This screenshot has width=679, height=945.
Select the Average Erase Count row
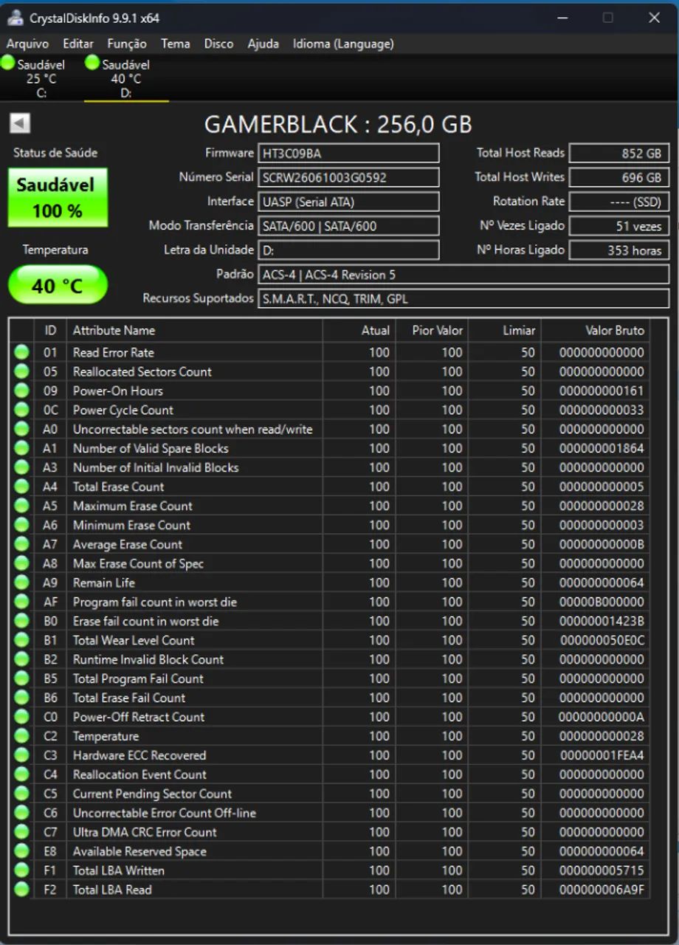(331, 544)
